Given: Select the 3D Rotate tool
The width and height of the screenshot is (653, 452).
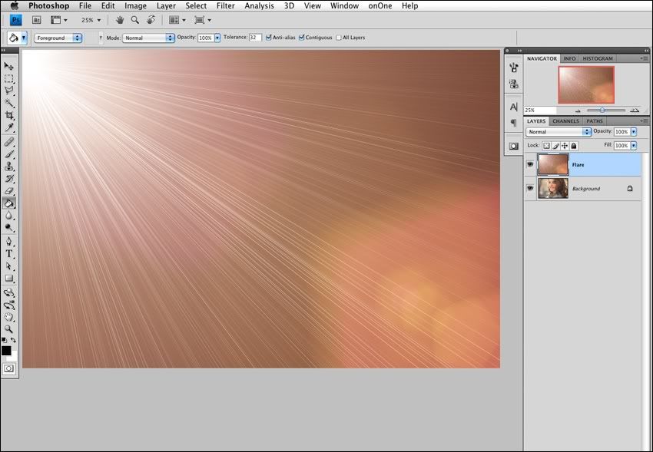Looking at the screenshot, I should click(x=8, y=292).
